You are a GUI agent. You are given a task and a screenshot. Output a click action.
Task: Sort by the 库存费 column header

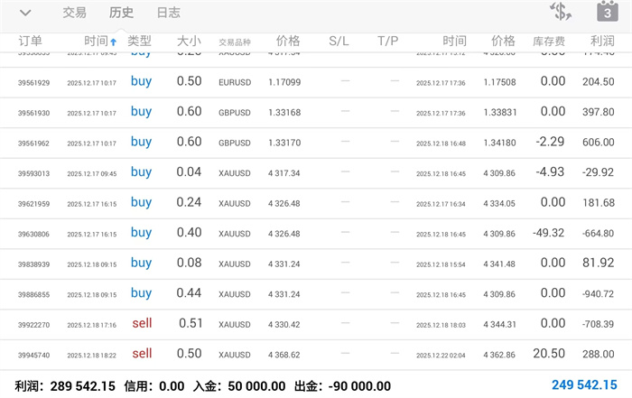[x=549, y=42]
